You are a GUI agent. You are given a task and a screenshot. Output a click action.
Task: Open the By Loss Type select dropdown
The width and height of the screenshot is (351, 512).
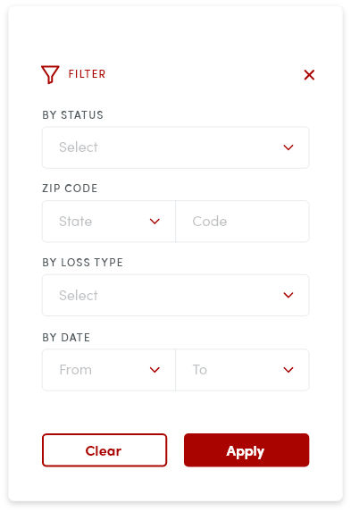tap(176, 295)
